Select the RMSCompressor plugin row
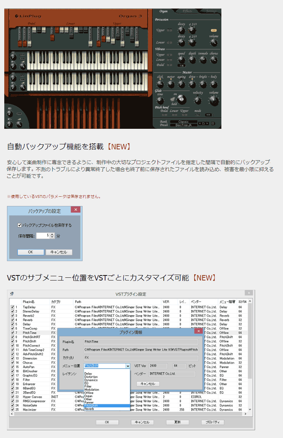The height and width of the screenshot is (438, 283). pos(128,401)
